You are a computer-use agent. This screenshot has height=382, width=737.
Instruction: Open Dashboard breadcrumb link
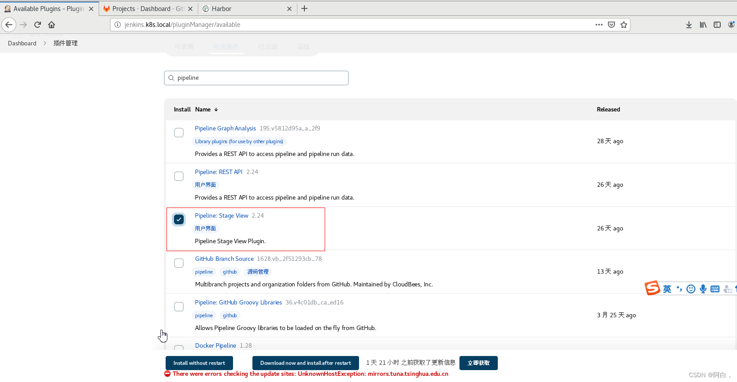pyautogui.click(x=22, y=43)
